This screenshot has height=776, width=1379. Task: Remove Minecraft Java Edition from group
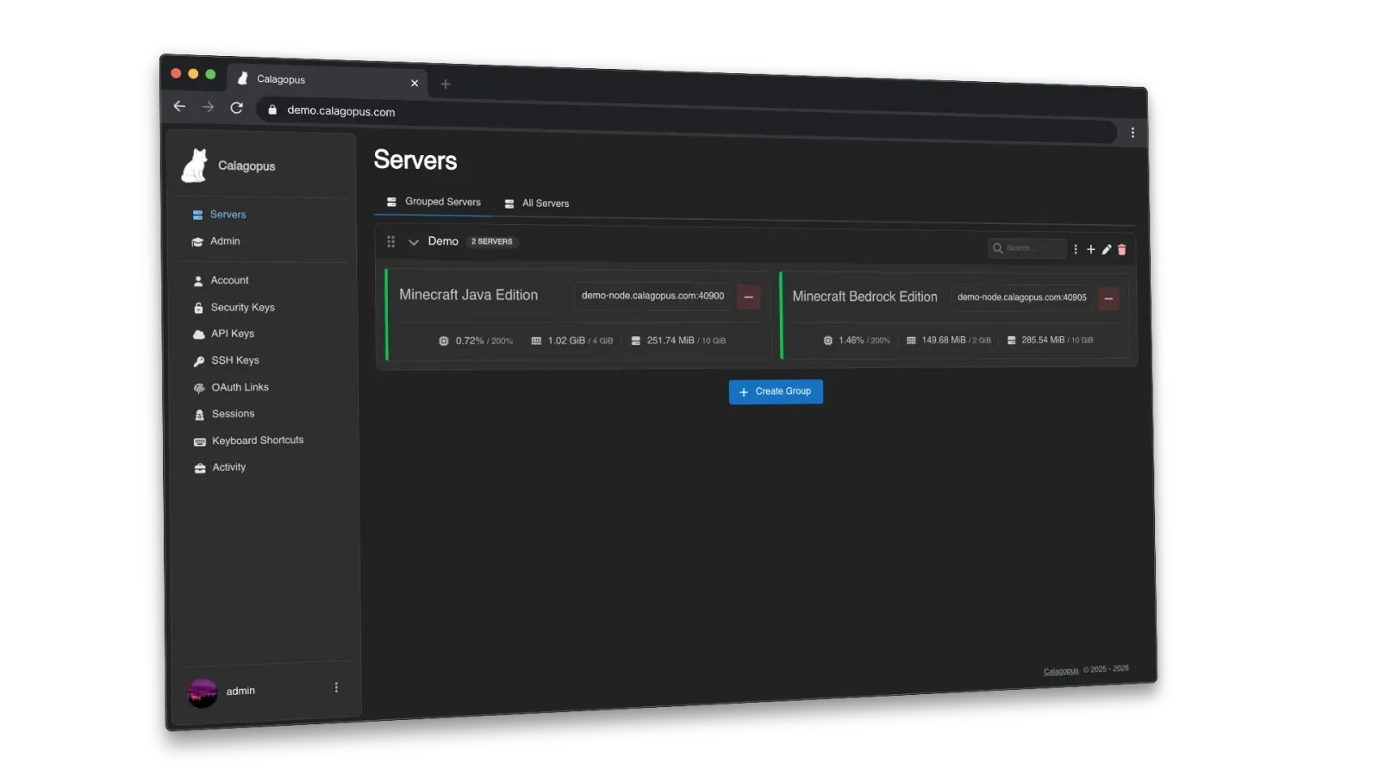(748, 297)
